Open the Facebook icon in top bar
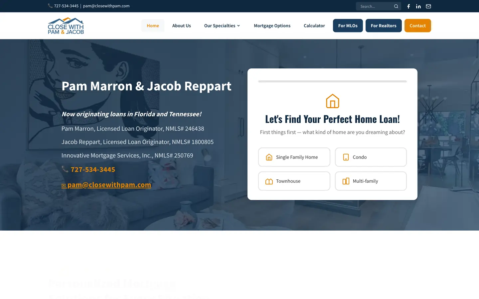 [x=408, y=6]
